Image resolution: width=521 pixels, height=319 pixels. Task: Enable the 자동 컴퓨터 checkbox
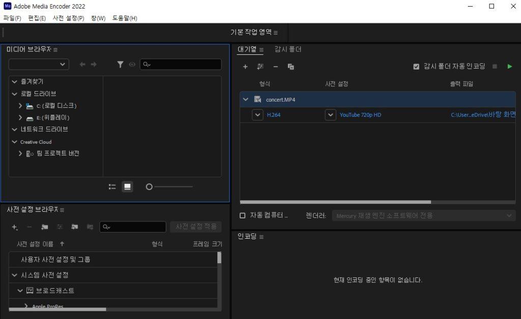click(x=243, y=215)
